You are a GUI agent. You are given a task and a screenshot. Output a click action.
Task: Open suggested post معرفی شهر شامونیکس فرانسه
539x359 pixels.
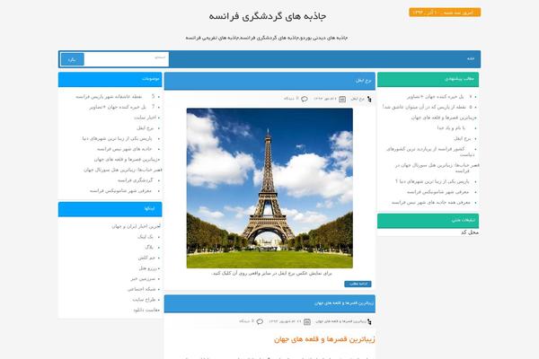click(x=438, y=192)
